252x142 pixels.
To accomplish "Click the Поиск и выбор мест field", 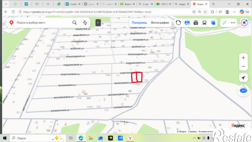I will pos(43,23).
